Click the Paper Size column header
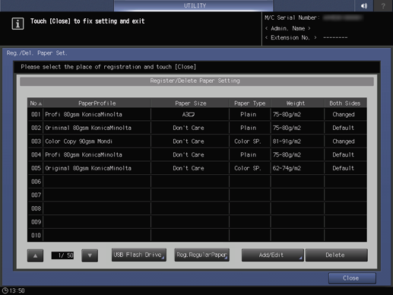This screenshot has width=393, height=295. click(190, 103)
